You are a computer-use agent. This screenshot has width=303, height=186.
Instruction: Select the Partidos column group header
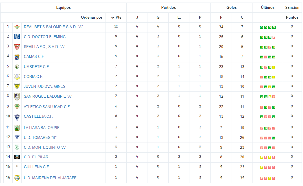pyautogui.click(x=168, y=8)
